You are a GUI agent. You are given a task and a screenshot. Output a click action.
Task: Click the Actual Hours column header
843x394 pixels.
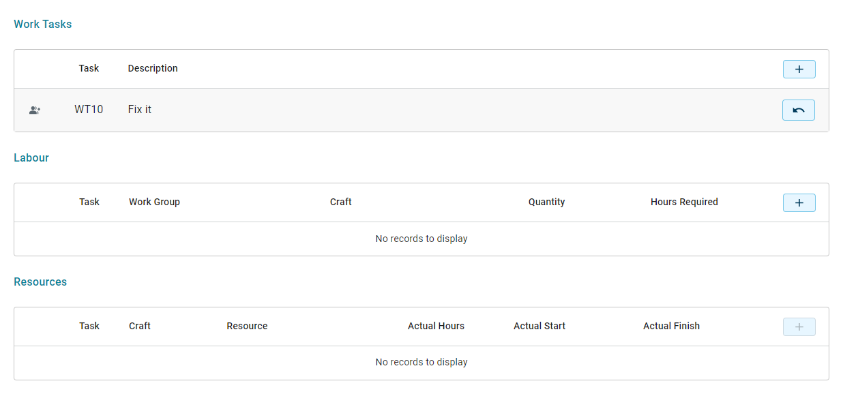coord(436,326)
